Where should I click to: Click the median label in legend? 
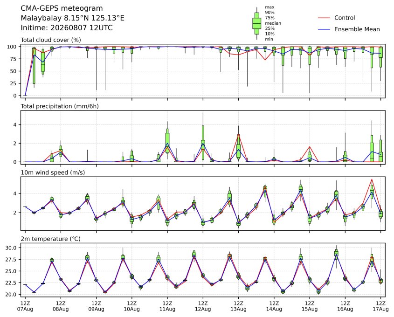point(273,23)
